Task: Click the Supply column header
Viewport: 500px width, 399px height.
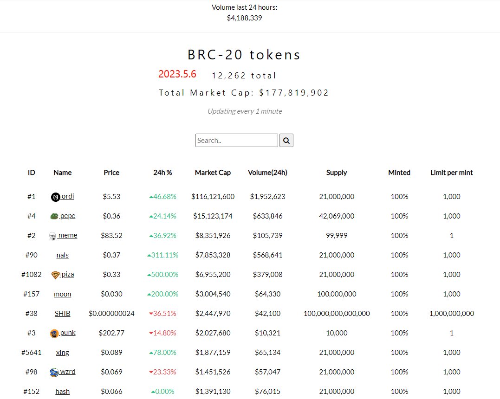Action: [337, 173]
